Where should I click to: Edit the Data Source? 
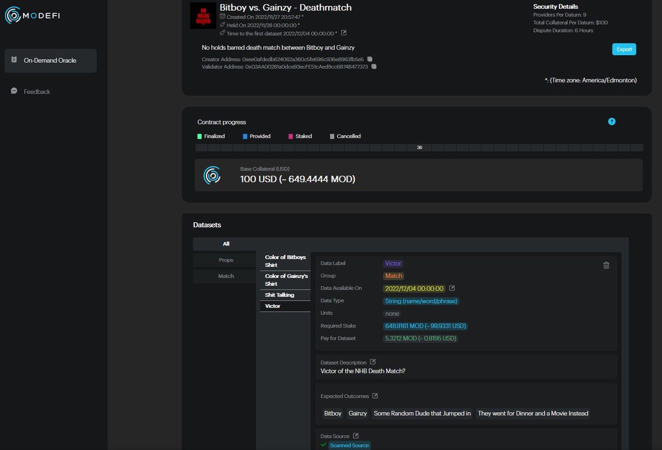[356, 436]
